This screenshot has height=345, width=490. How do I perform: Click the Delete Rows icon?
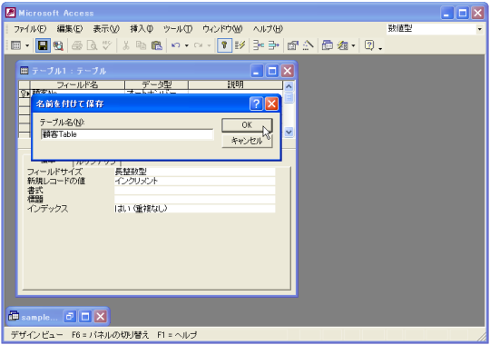[274, 45]
